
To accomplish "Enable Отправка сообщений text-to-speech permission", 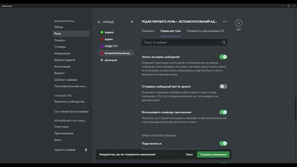I will point(223,86).
